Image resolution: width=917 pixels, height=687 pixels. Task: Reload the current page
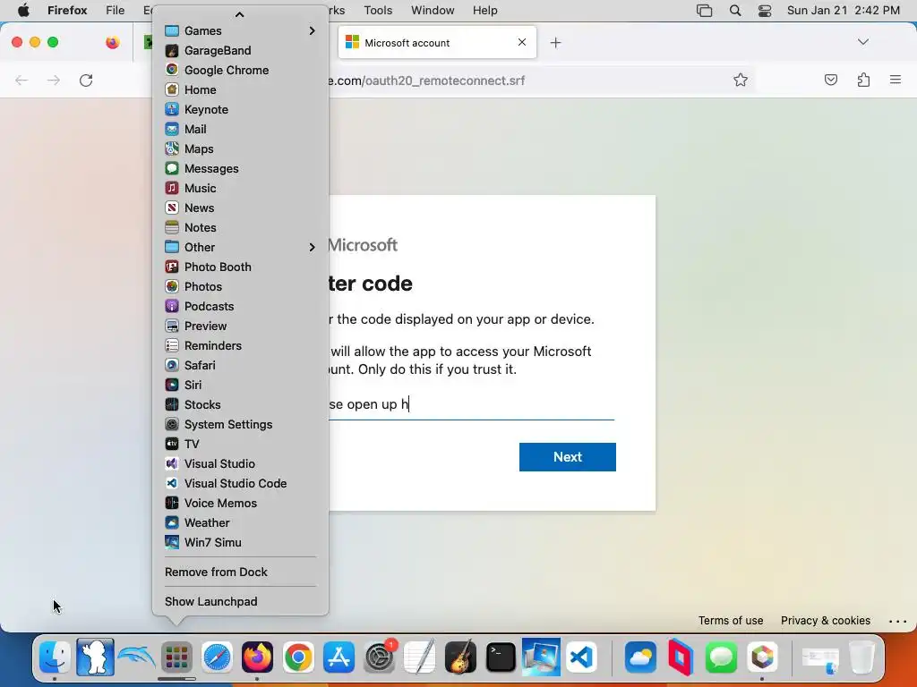click(x=86, y=80)
